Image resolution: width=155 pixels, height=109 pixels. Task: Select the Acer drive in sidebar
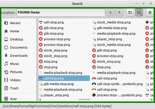[x=19, y=99]
